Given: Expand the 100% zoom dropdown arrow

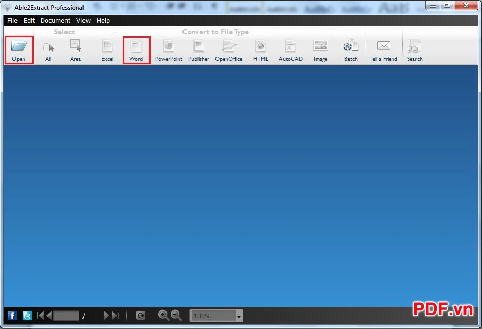Looking at the screenshot, I should pos(239,316).
